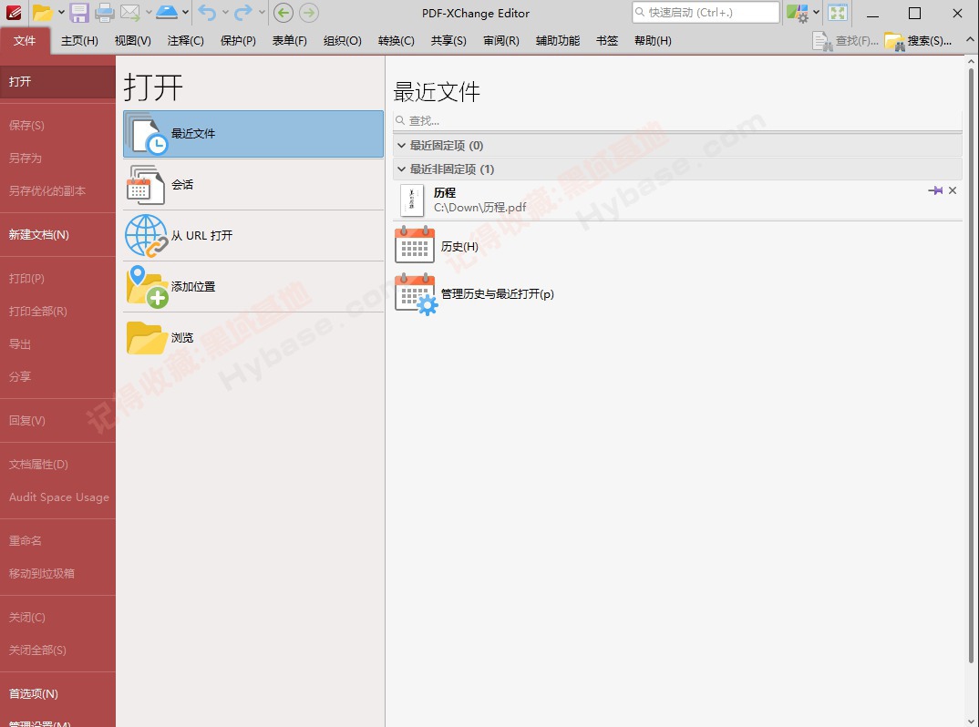The height and width of the screenshot is (727, 979).
Task: Open the 文件 tab
Action: [25, 41]
